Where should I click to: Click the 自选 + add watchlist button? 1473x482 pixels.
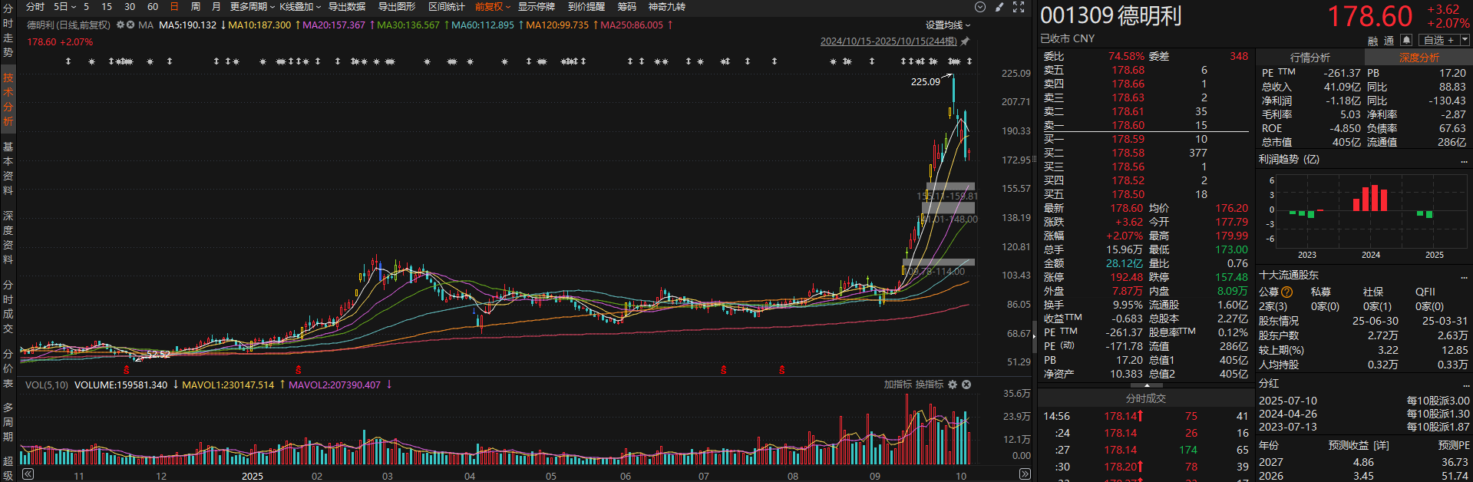[x=1438, y=40]
